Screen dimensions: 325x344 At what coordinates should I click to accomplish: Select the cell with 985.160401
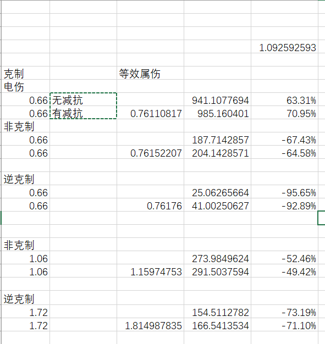click(217, 113)
